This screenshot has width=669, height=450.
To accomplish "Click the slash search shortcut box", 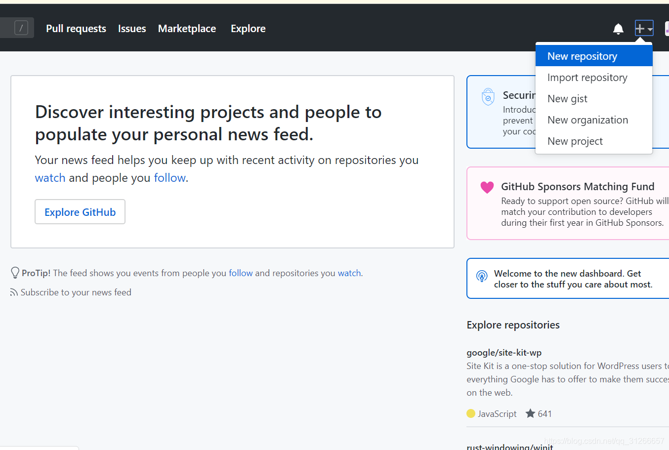I will click(21, 28).
